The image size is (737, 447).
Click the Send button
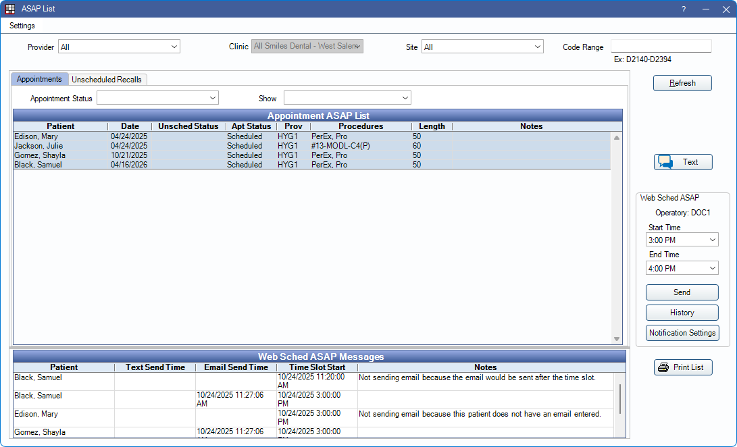pos(682,292)
